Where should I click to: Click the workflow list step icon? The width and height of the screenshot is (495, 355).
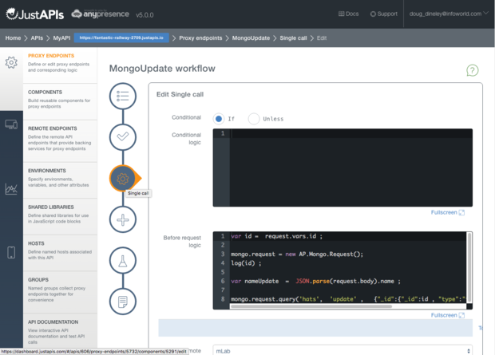point(123,96)
